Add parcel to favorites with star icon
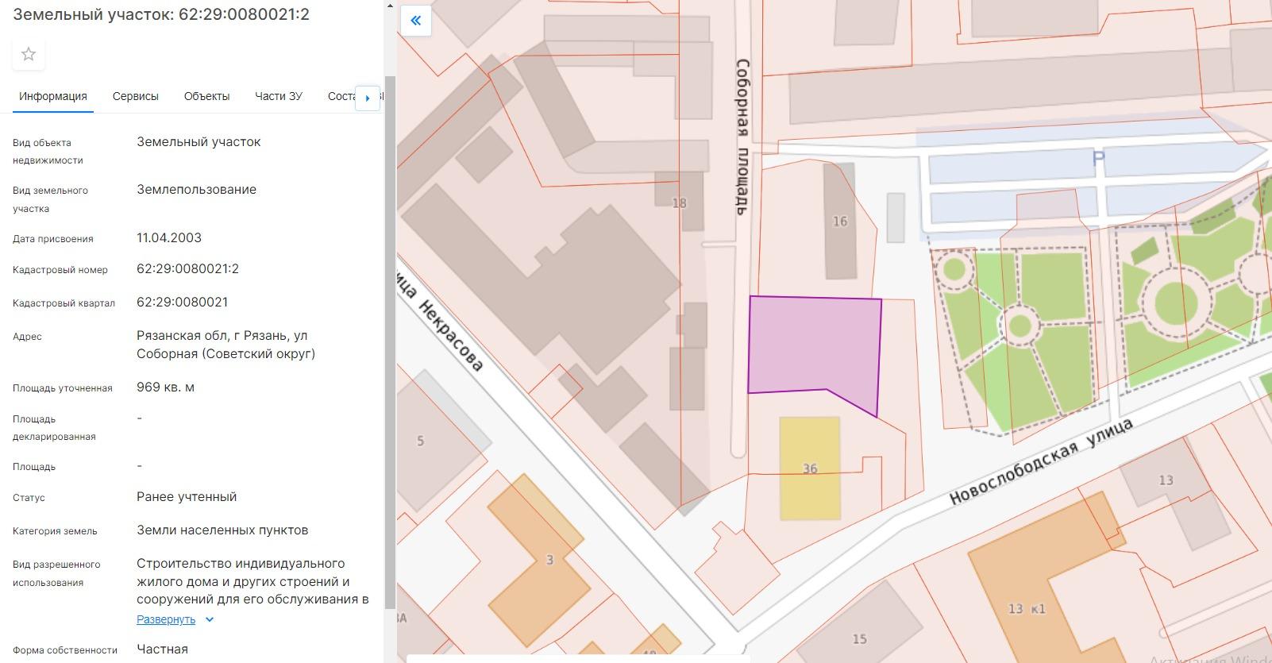This screenshot has width=1272, height=663. 29,54
